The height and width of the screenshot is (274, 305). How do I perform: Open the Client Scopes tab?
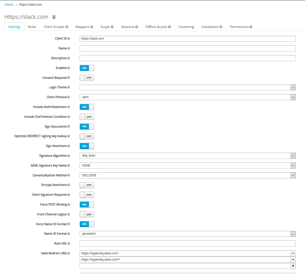pos(56,27)
